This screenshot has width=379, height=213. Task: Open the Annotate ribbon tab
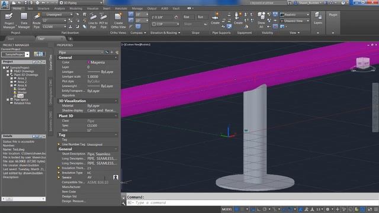tap(121, 8)
